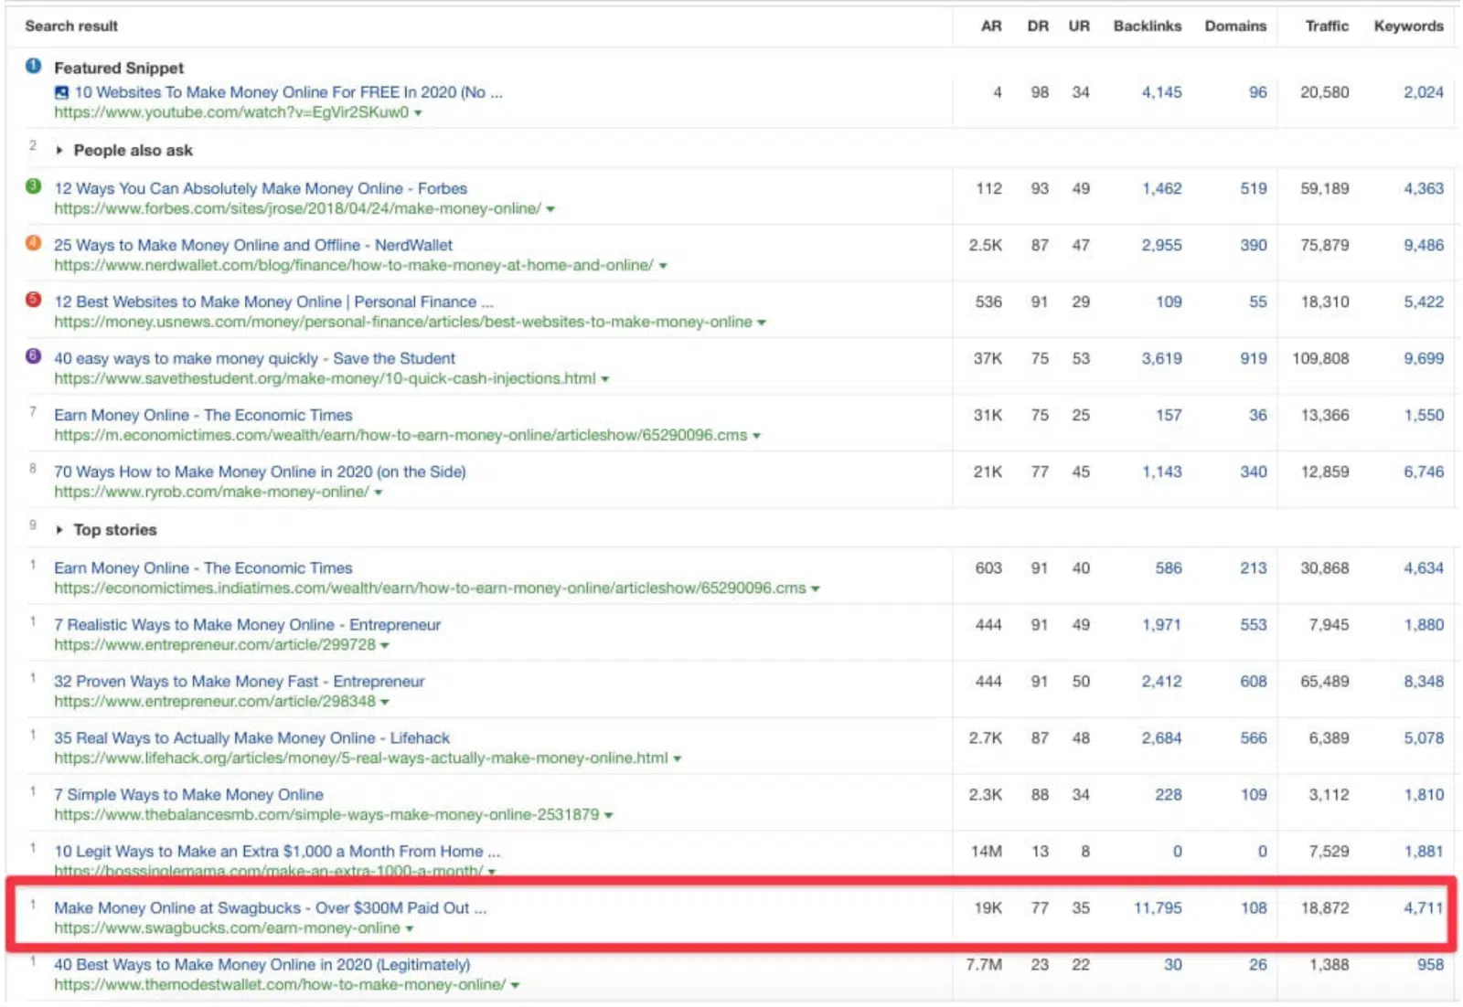This screenshot has width=1463, height=1007.
Task: Open the NerdWallet 25 Ways result title
Action: tap(253, 245)
